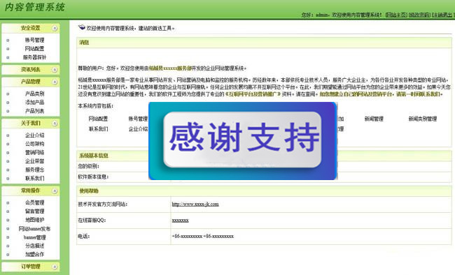Open 账号管理 in the sidebar

34,40
